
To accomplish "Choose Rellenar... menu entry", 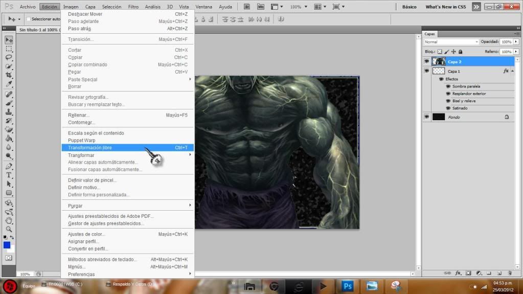I will [127, 115].
